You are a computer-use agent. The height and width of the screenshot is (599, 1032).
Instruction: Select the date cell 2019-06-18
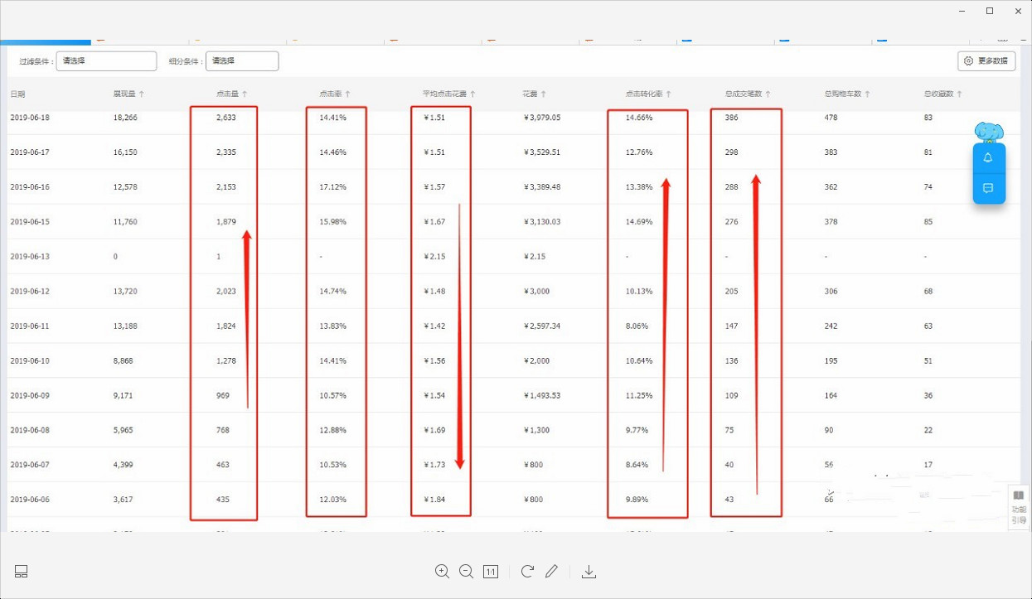click(30, 118)
